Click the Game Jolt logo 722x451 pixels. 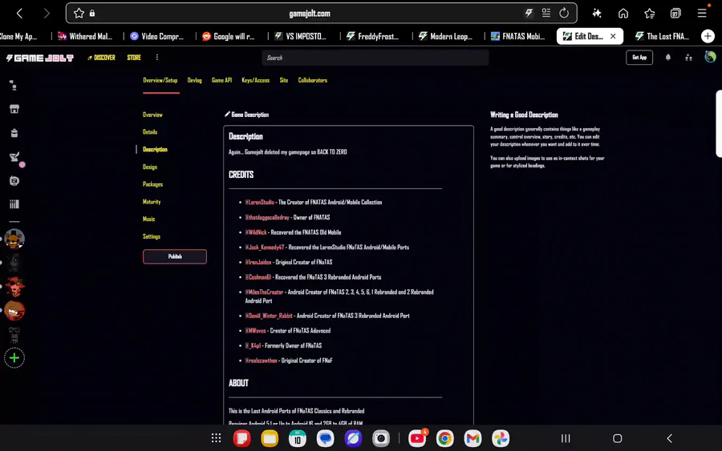coord(39,58)
